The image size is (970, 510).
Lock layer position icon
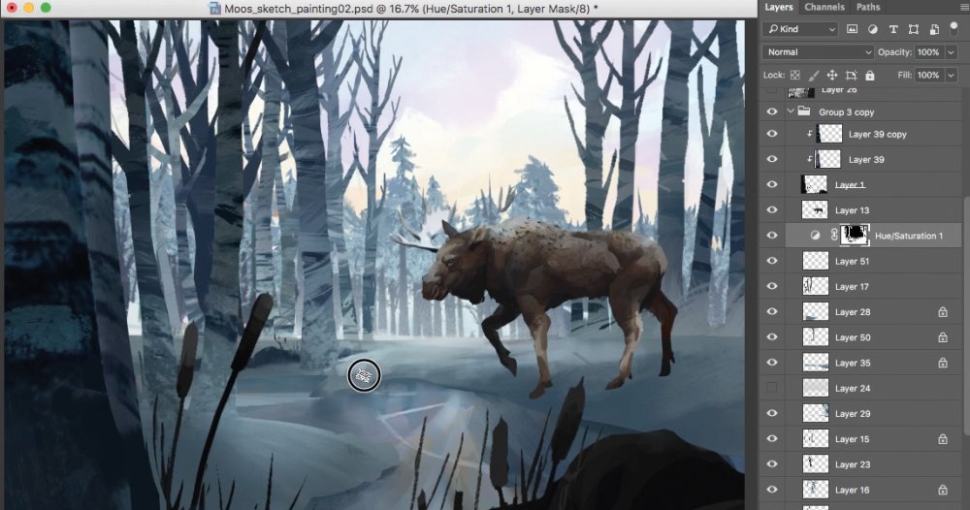click(832, 75)
